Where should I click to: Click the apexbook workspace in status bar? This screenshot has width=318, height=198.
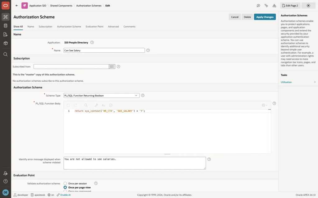[x=38, y=195]
